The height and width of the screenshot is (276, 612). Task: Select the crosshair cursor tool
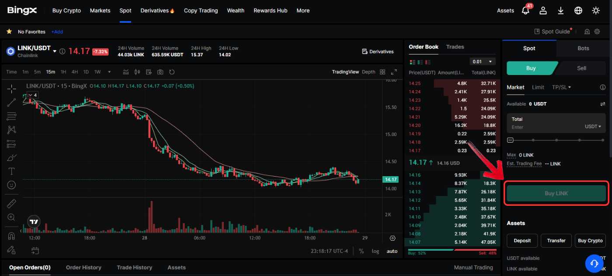[x=11, y=89]
